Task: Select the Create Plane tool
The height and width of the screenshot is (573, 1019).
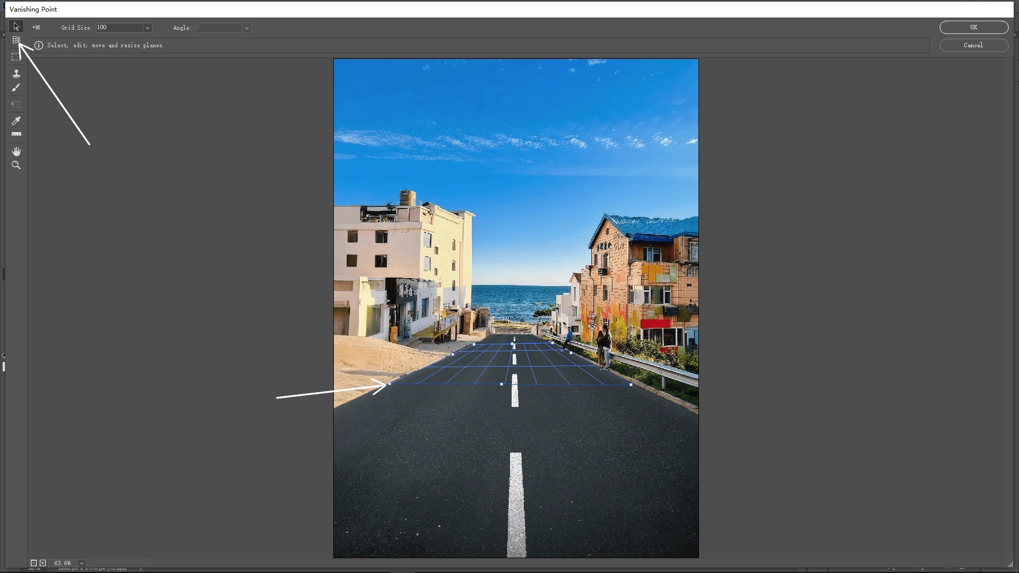Action: tap(16, 40)
